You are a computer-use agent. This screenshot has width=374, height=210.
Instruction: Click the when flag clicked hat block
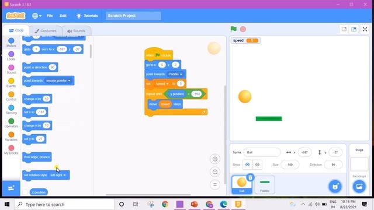[x=158, y=54]
